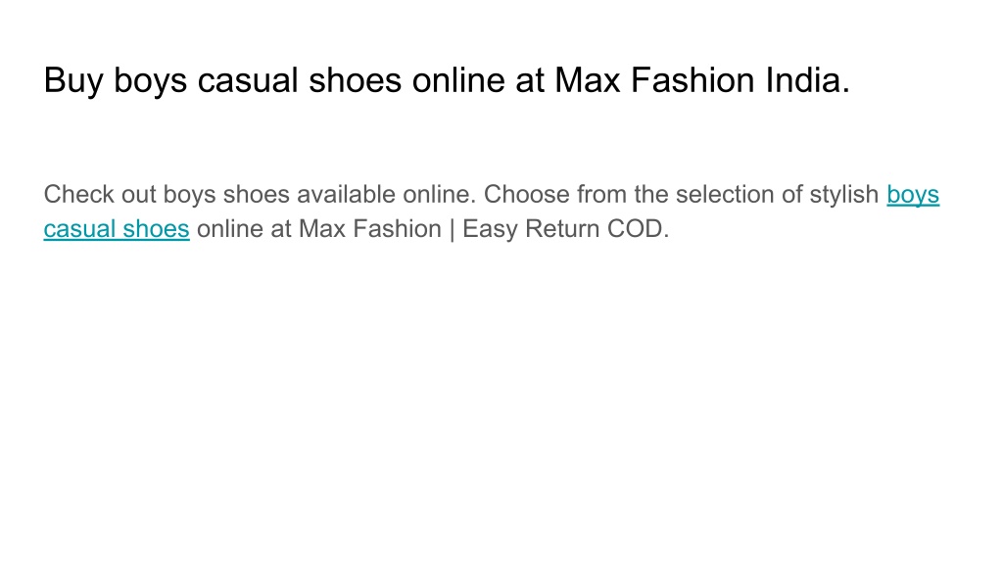Image resolution: width=1003 pixels, height=564 pixels.
Task: Click the vertical bar separator in the body text
Action: (x=453, y=229)
